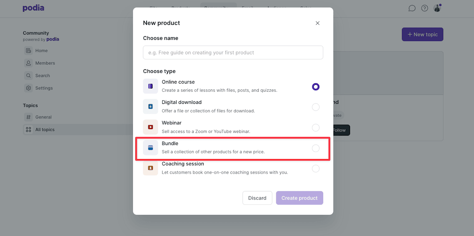Choose the Bundle radio button
Screen dimensions: 474x236
coord(316,148)
